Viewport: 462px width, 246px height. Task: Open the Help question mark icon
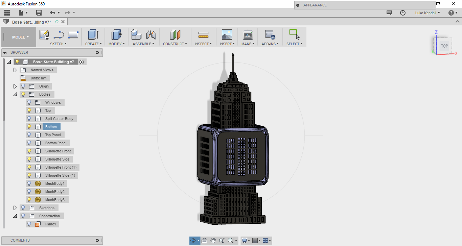point(451,13)
